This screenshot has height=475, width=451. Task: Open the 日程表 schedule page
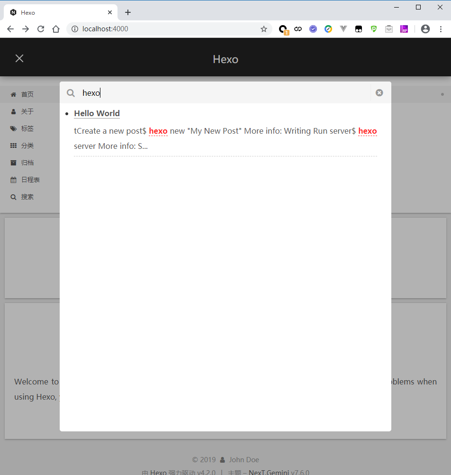point(30,180)
